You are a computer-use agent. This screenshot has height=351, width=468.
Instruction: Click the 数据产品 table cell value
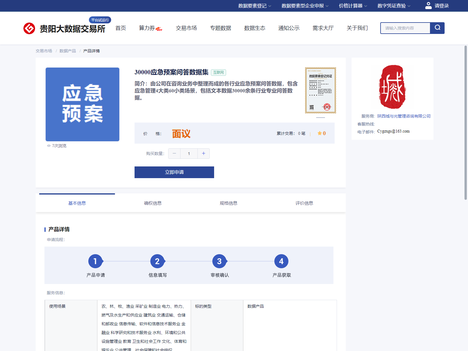[x=256, y=306]
